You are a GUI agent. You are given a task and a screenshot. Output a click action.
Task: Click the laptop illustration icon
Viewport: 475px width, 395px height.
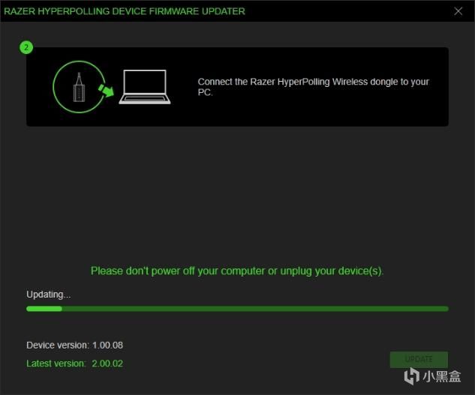(x=145, y=87)
